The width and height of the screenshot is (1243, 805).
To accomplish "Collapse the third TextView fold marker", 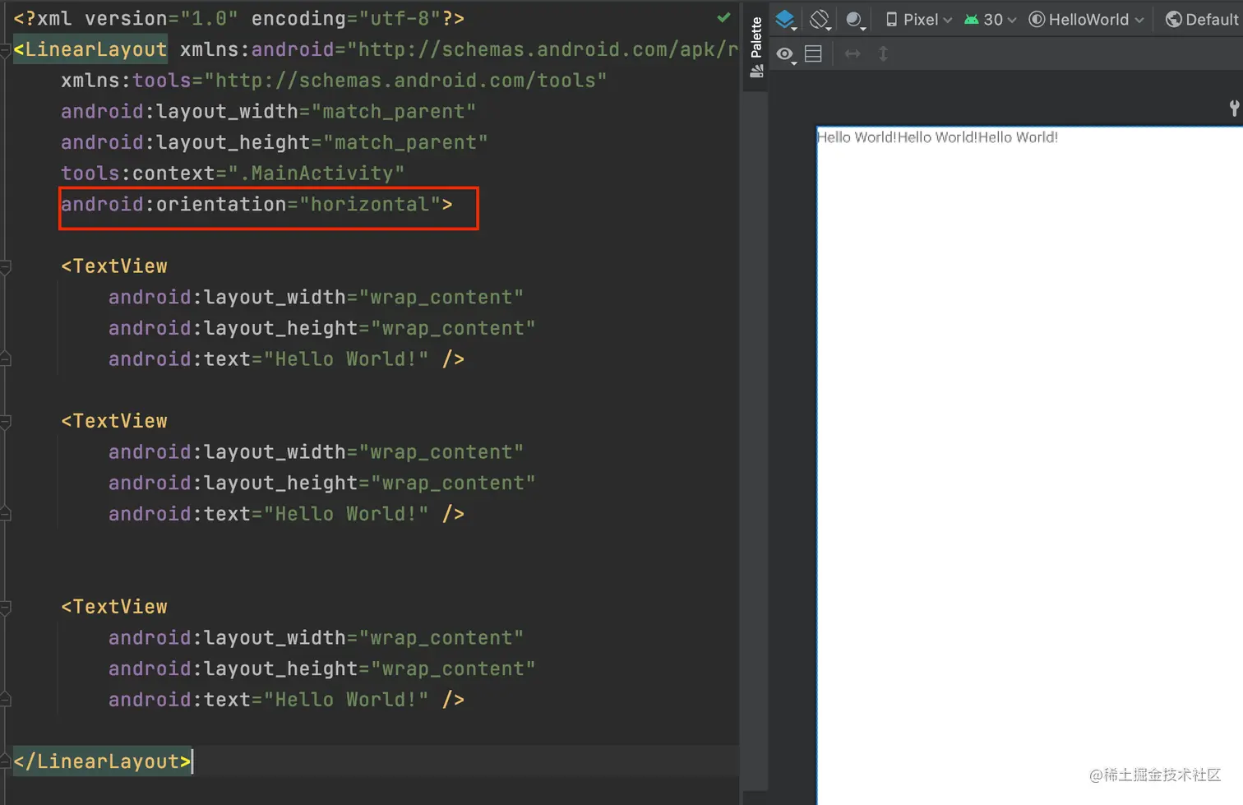I will point(5,608).
